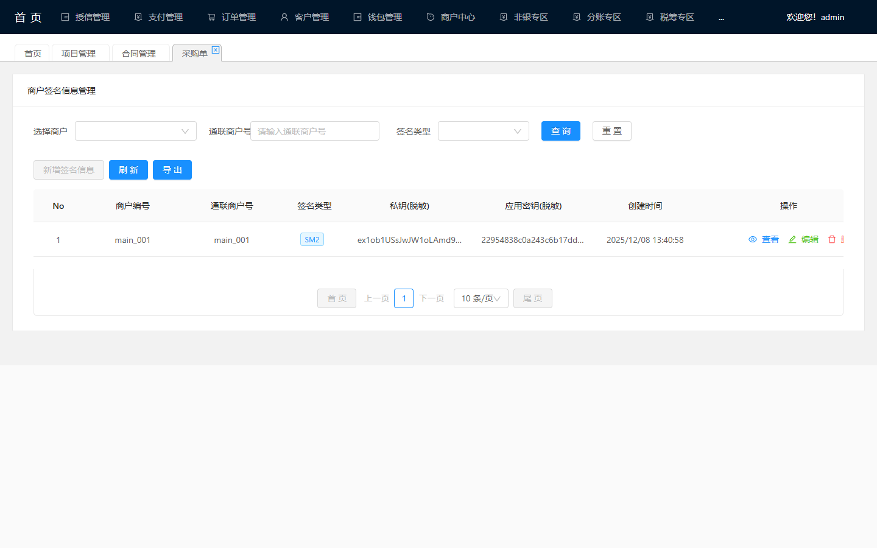
Task: Click the 重置 reset button
Action: (612, 131)
